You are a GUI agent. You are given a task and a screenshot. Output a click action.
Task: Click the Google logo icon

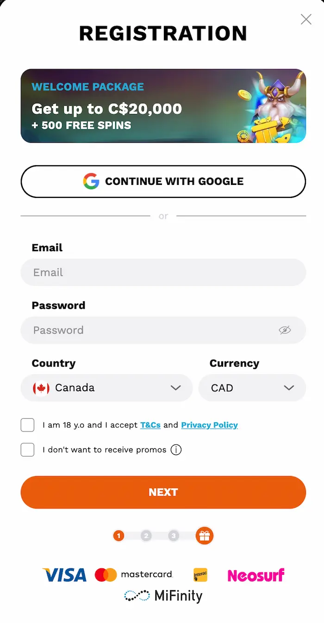coord(91,181)
